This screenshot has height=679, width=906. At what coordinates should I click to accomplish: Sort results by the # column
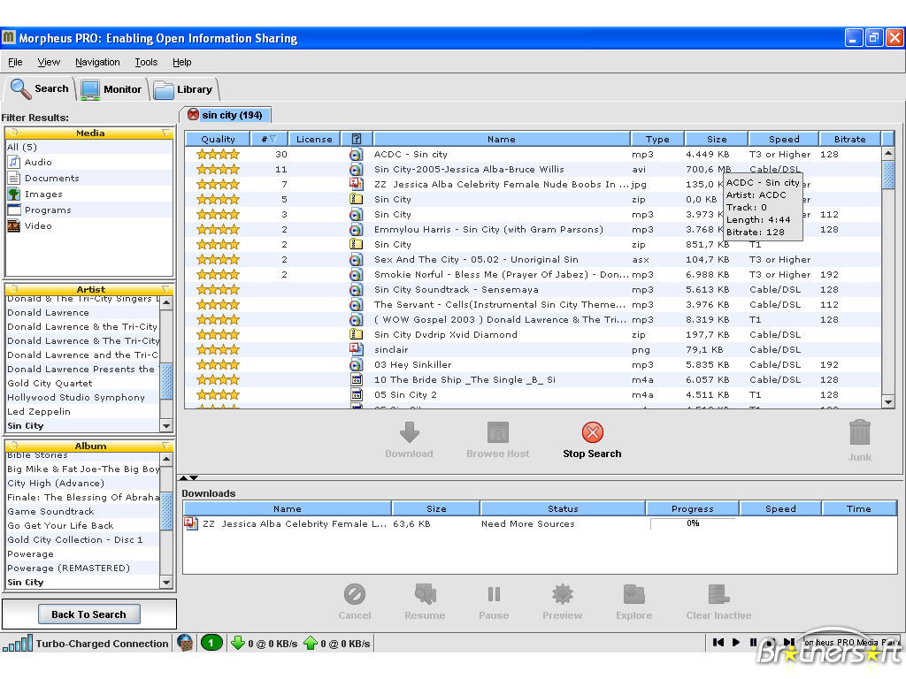pyautogui.click(x=269, y=139)
